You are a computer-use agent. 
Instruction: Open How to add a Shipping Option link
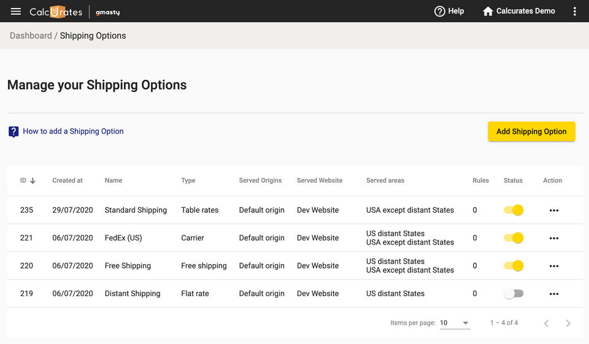(73, 131)
